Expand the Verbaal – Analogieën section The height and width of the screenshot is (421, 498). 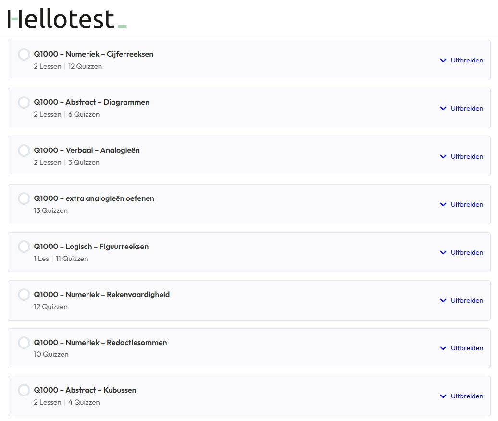[461, 156]
